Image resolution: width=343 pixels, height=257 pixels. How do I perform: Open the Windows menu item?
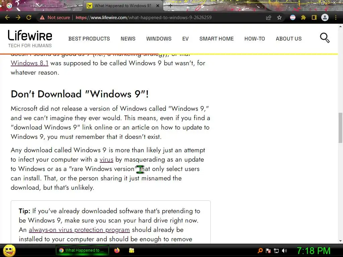tap(159, 39)
